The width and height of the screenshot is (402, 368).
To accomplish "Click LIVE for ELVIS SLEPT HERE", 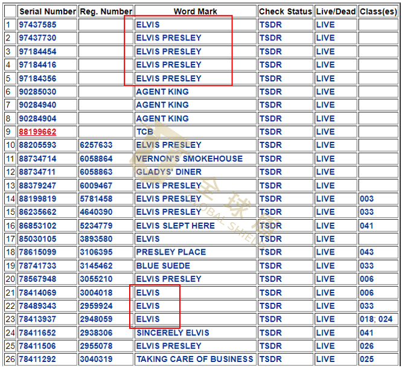I will point(325,226).
